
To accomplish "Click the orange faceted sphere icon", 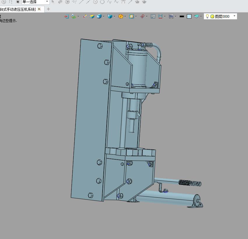I will coord(121,16).
